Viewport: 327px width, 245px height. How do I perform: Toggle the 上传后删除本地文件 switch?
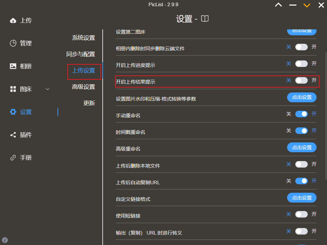301,164
